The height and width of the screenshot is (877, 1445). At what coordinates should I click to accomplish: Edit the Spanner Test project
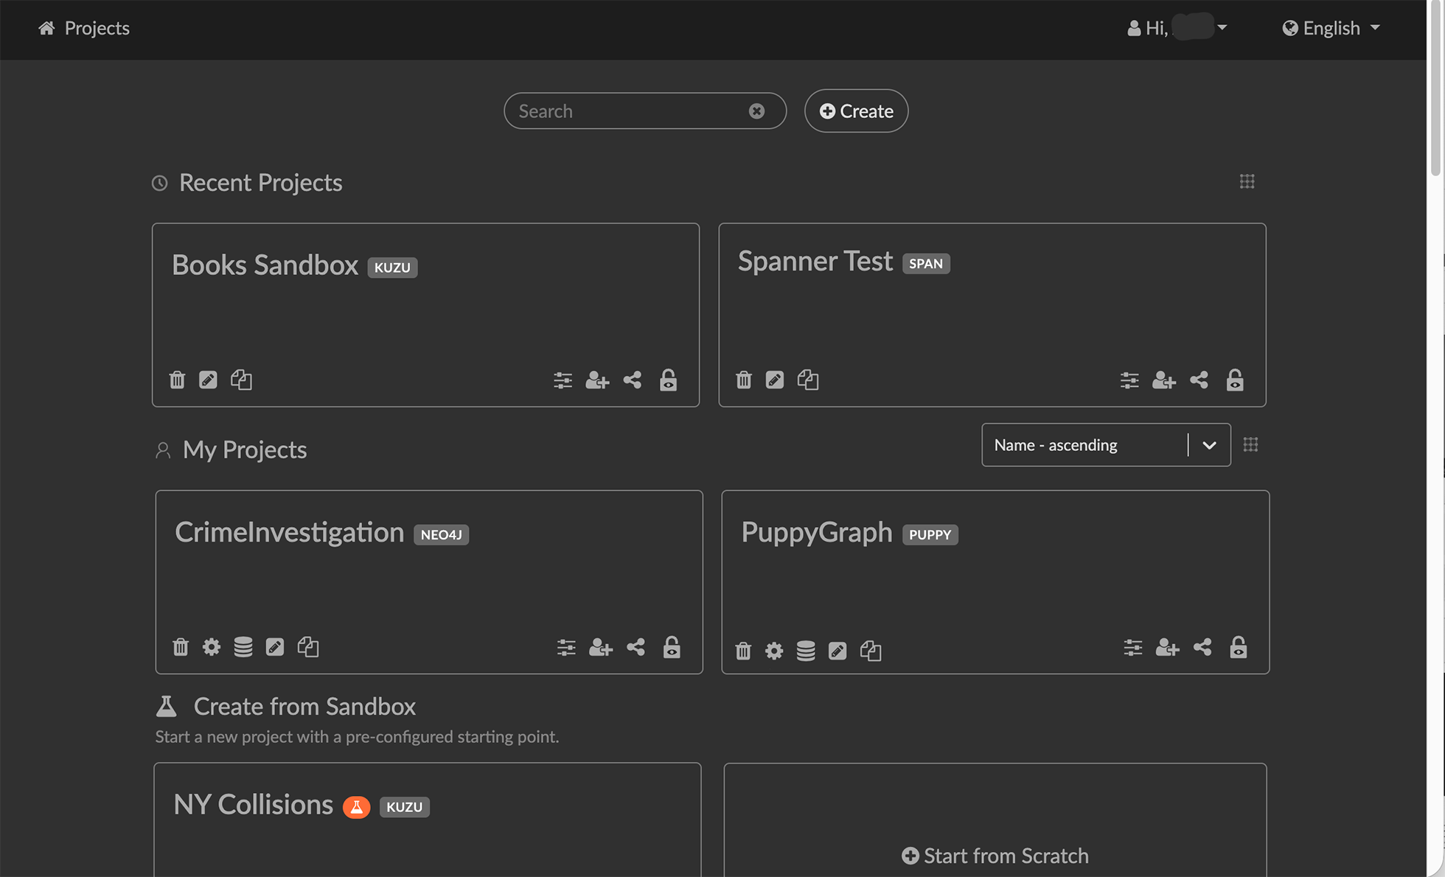tap(774, 380)
